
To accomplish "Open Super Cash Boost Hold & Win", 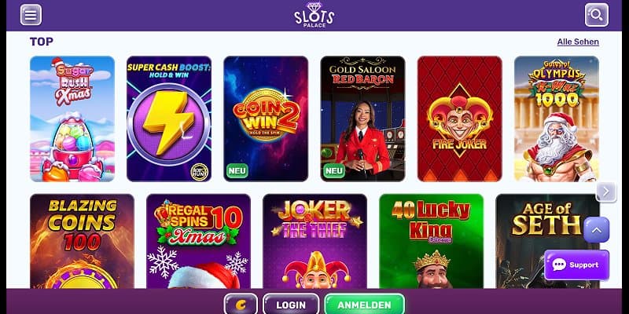I will (x=169, y=119).
